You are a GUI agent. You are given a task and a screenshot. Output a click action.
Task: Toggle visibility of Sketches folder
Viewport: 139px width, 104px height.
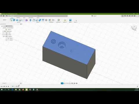point(5,36)
